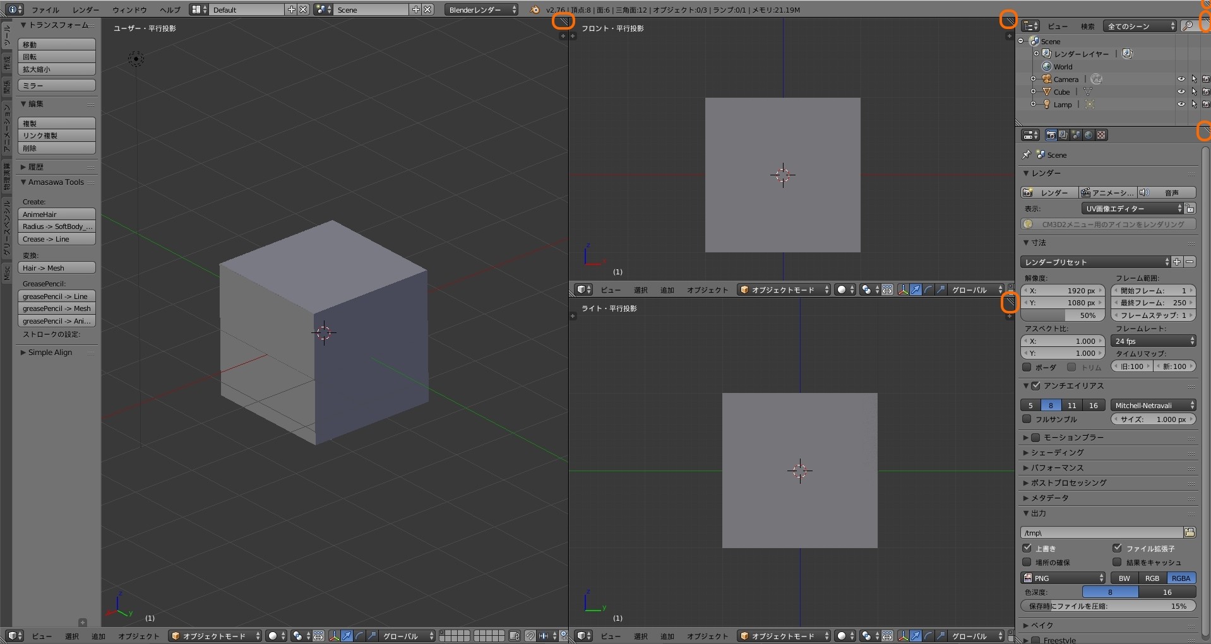Enable the モーションブラー checkbox
This screenshot has height=644, width=1211.
1035,437
